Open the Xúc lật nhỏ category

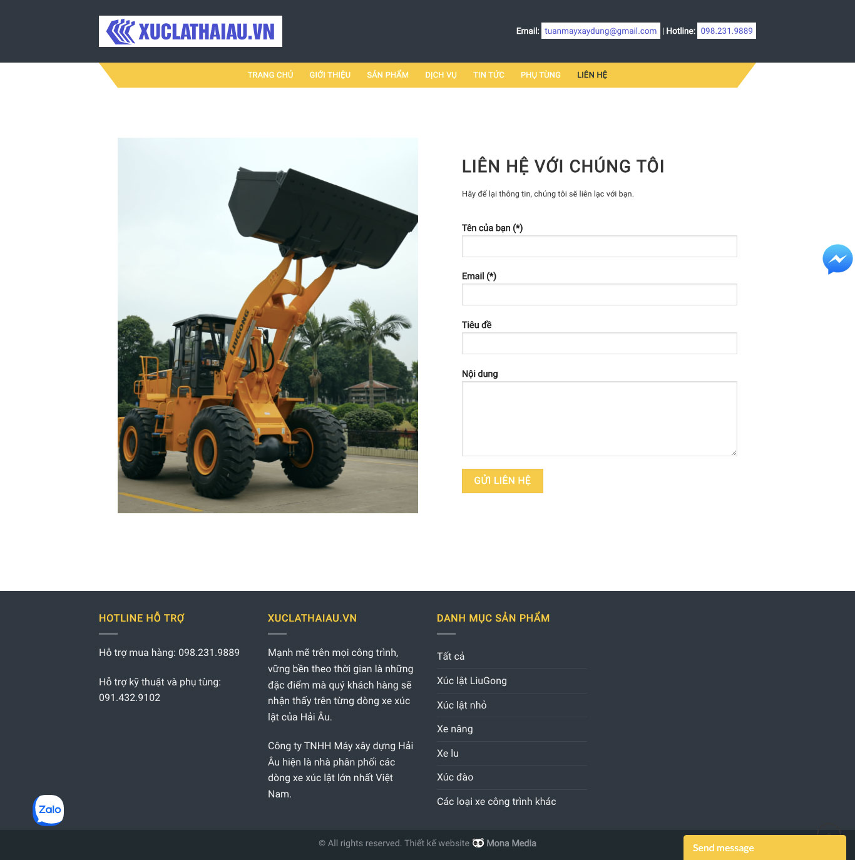coord(462,705)
